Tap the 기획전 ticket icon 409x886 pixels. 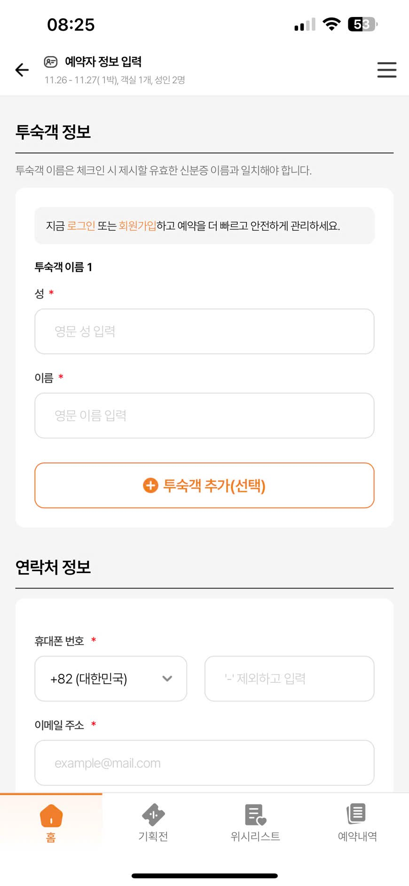tap(153, 814)
